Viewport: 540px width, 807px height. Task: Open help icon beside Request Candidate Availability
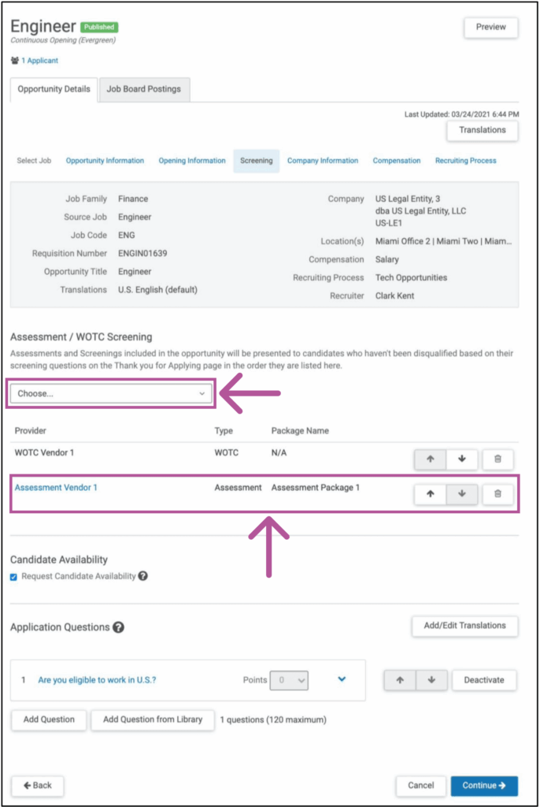pos(143,576)
